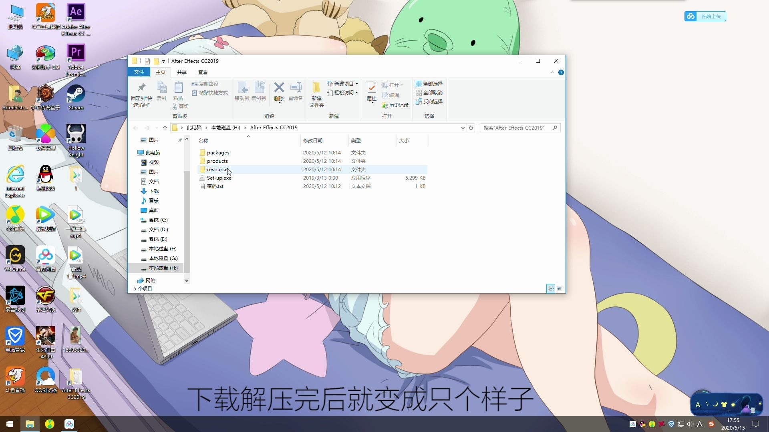Click the search magnifier icon
The height and width of the screenshot is (432, 769).
[555, 128]
